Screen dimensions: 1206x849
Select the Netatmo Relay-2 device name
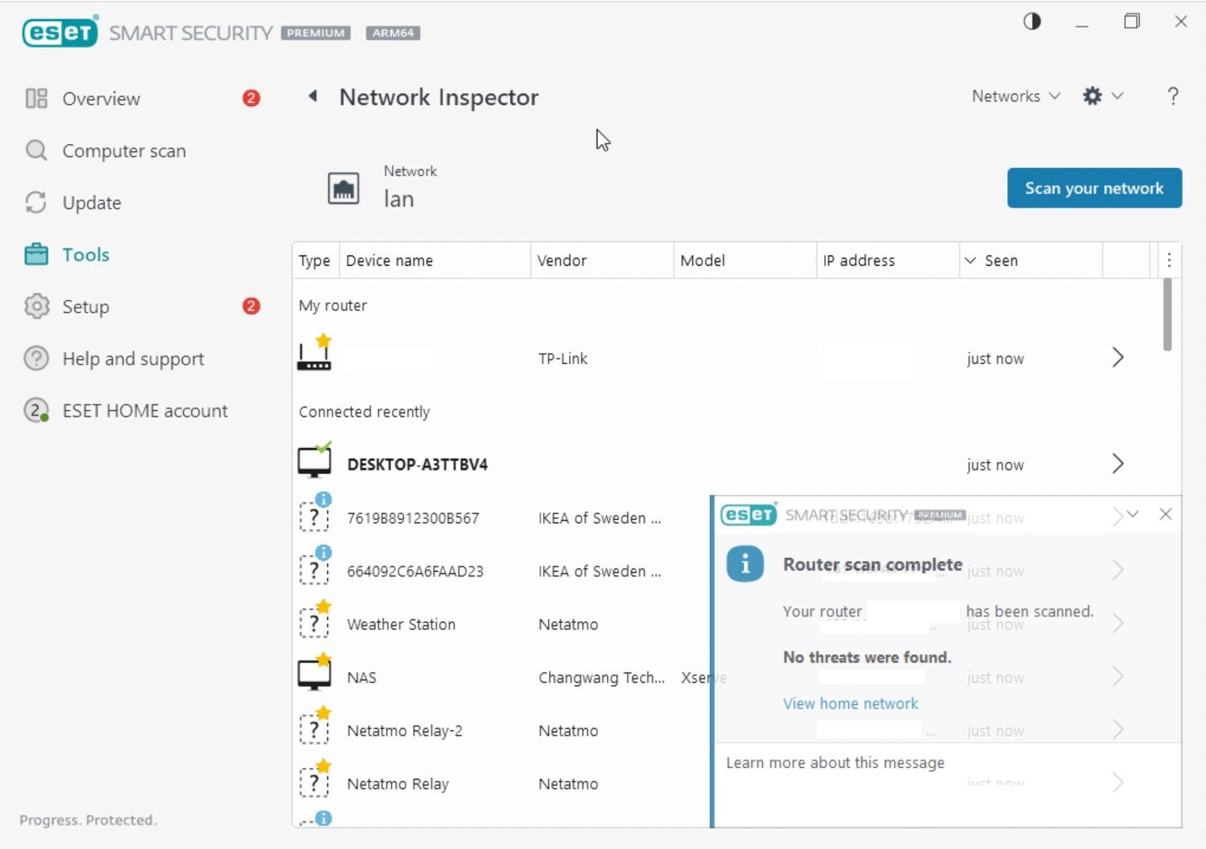pos(404,730)
